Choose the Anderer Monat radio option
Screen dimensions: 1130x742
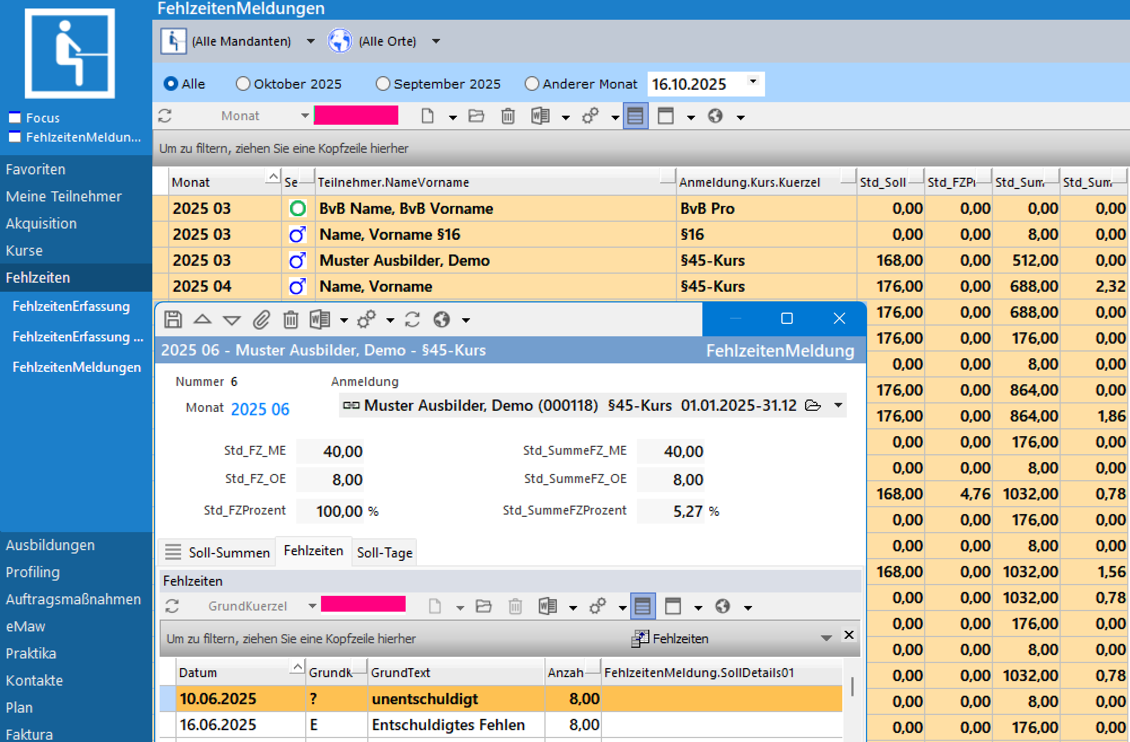coord(531,84)
